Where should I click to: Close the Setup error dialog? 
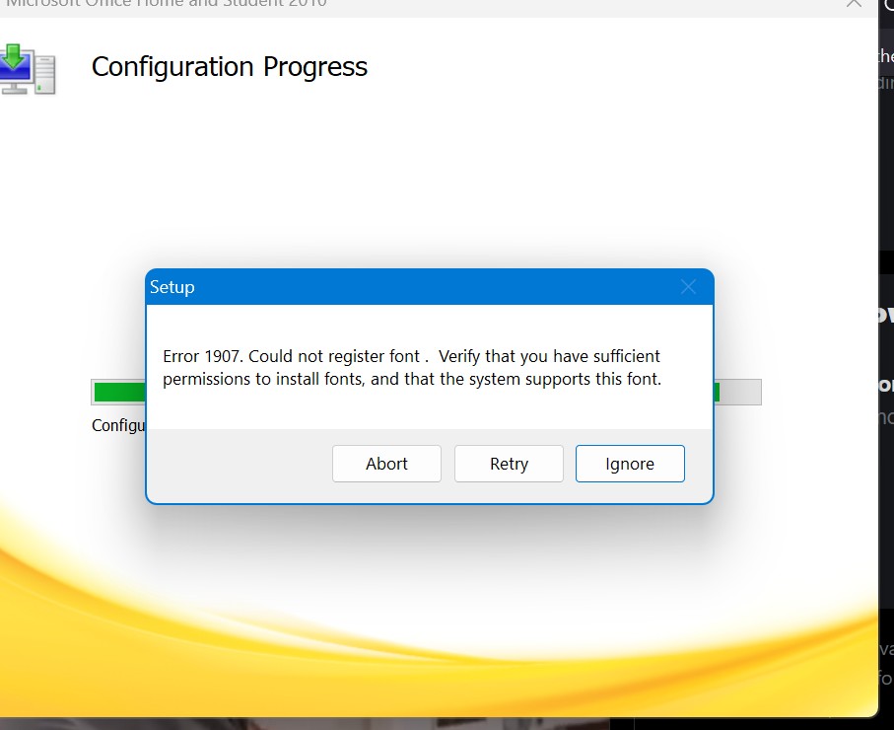688,286
